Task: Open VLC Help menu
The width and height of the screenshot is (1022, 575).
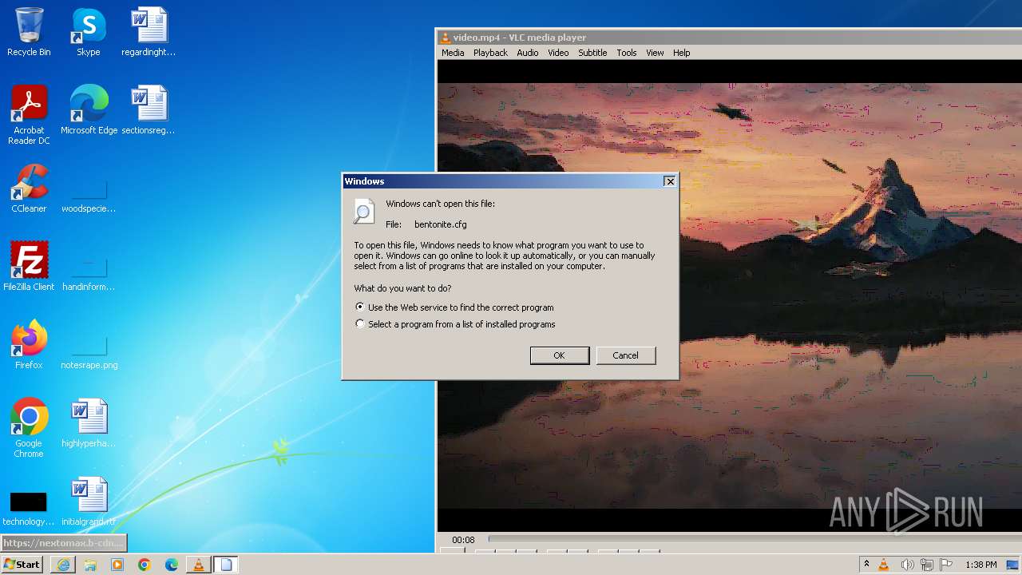Action: pyautogui.click(x=681, y=53)
